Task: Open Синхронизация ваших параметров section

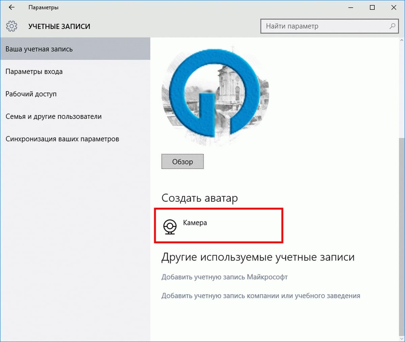Action: click(75, 139)
